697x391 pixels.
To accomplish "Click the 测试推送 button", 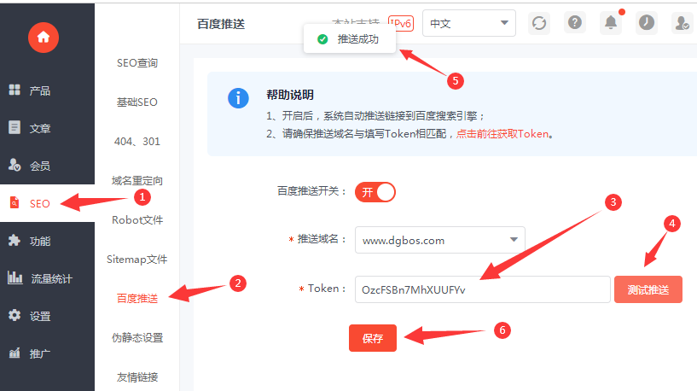I will (x=648, y=289).
